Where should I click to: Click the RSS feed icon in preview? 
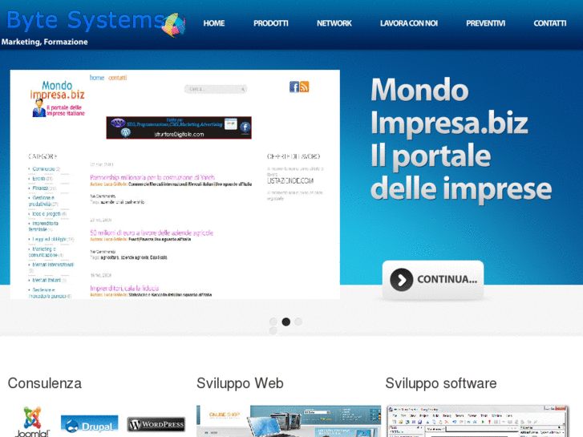305,87
